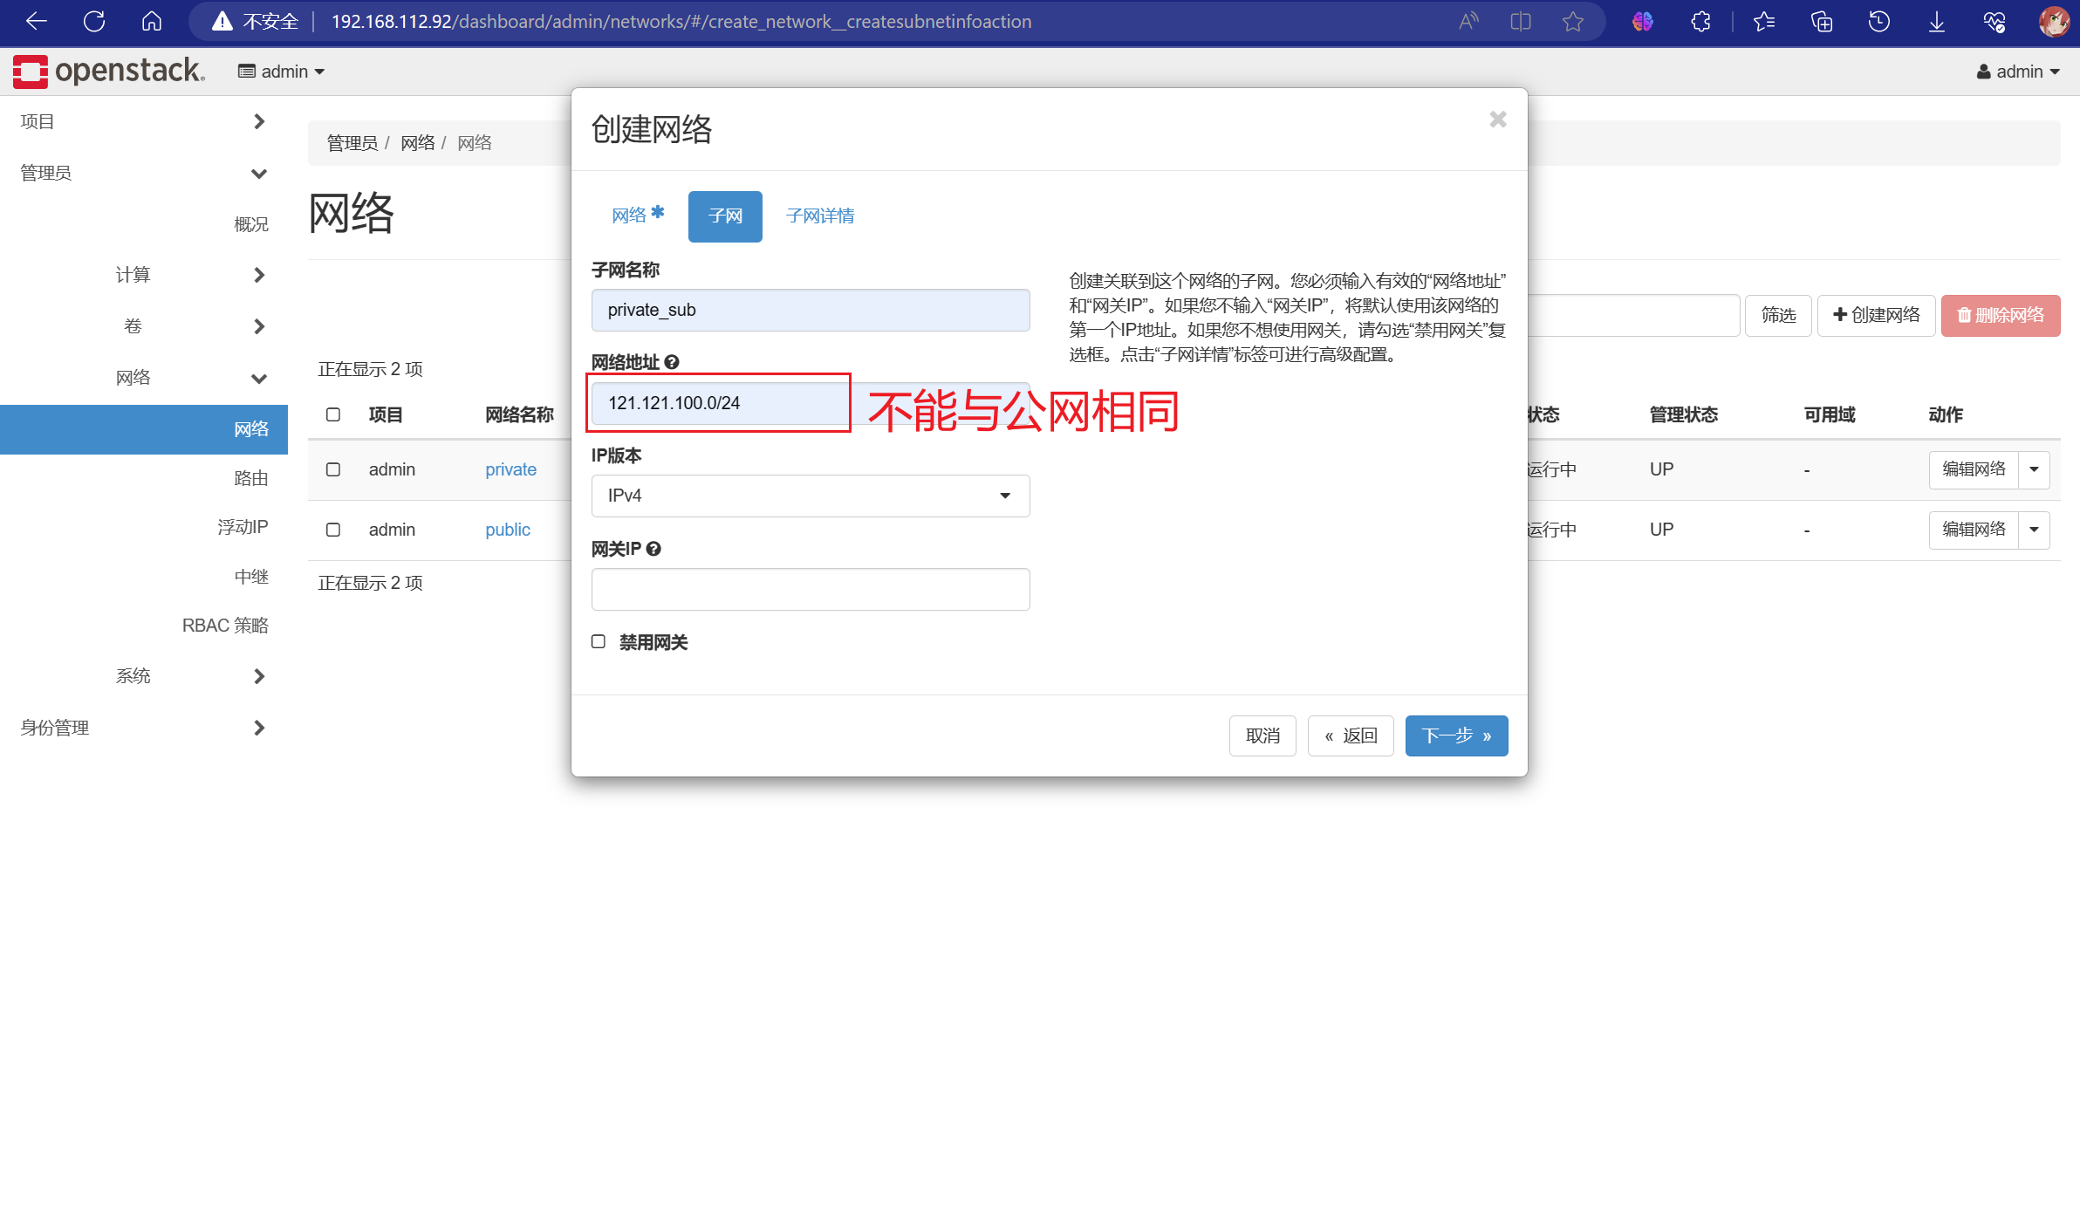Click the browser home icon
2080x1211 pixels.
152,22
